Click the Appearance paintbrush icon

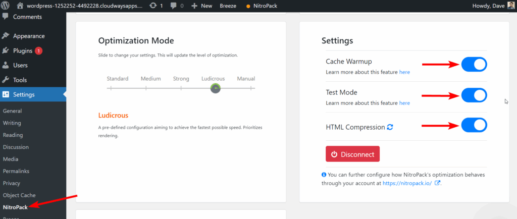point(5,36)
